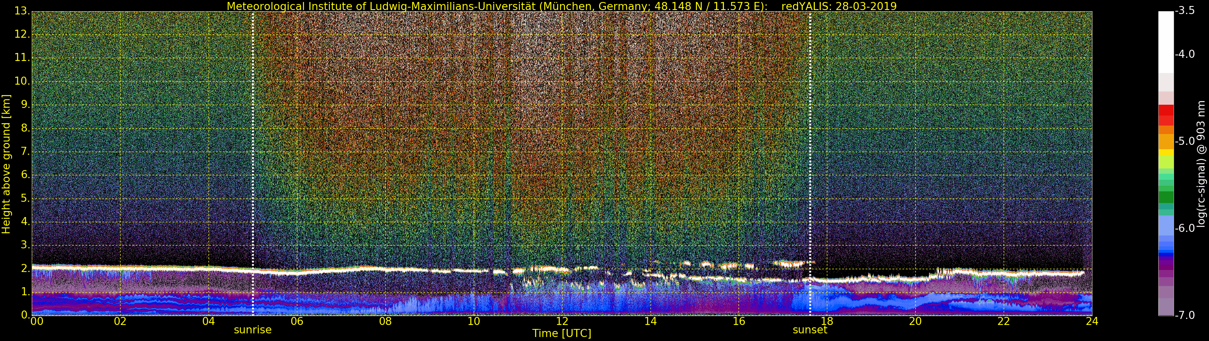
Task: Click the time axis tick label '22'
Action: [1003, 321]
